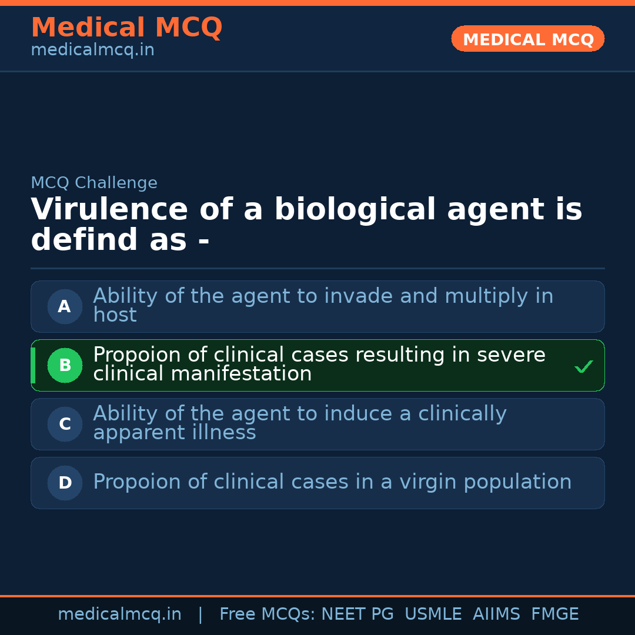Click 'FMGE' in the footer
The height and width of the screenshot is (635, 635).
point(554,614)
